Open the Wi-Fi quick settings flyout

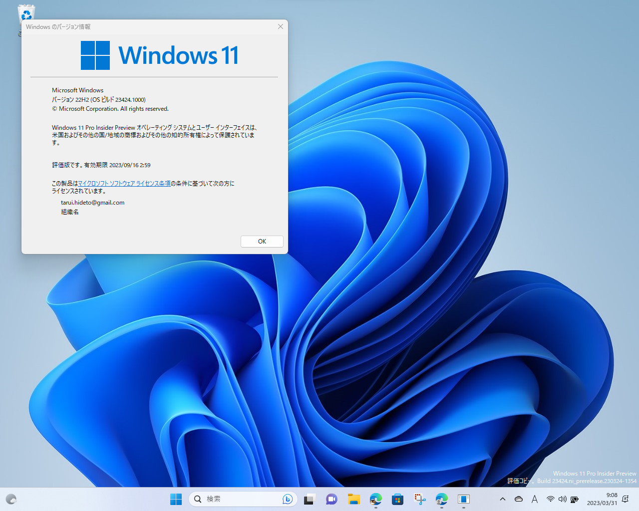(x=551, y=499)
